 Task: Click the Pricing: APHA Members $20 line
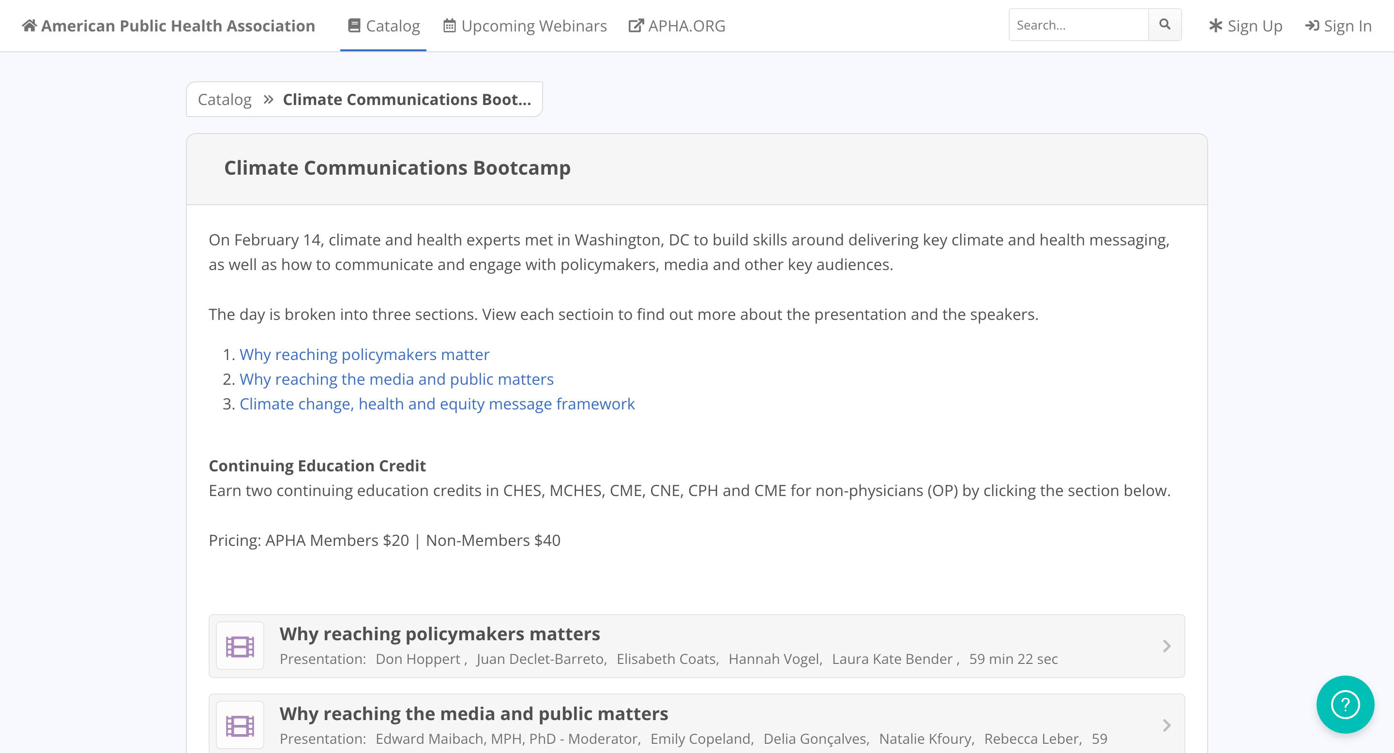click(x=385, y=541)
